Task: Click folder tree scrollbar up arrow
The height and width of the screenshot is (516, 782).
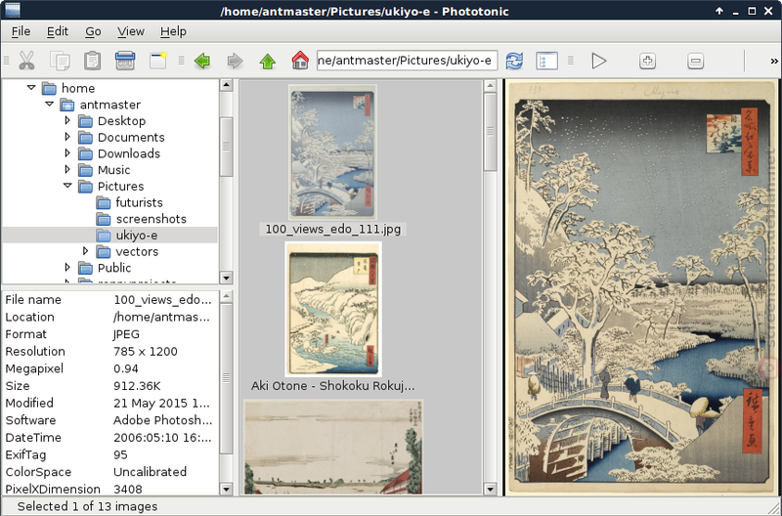Action: (227, 85)
